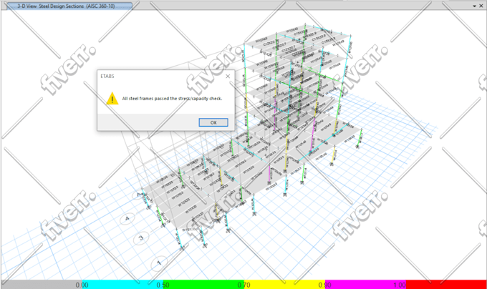Click the 'All steel frames passed' message text

[172, 99]
